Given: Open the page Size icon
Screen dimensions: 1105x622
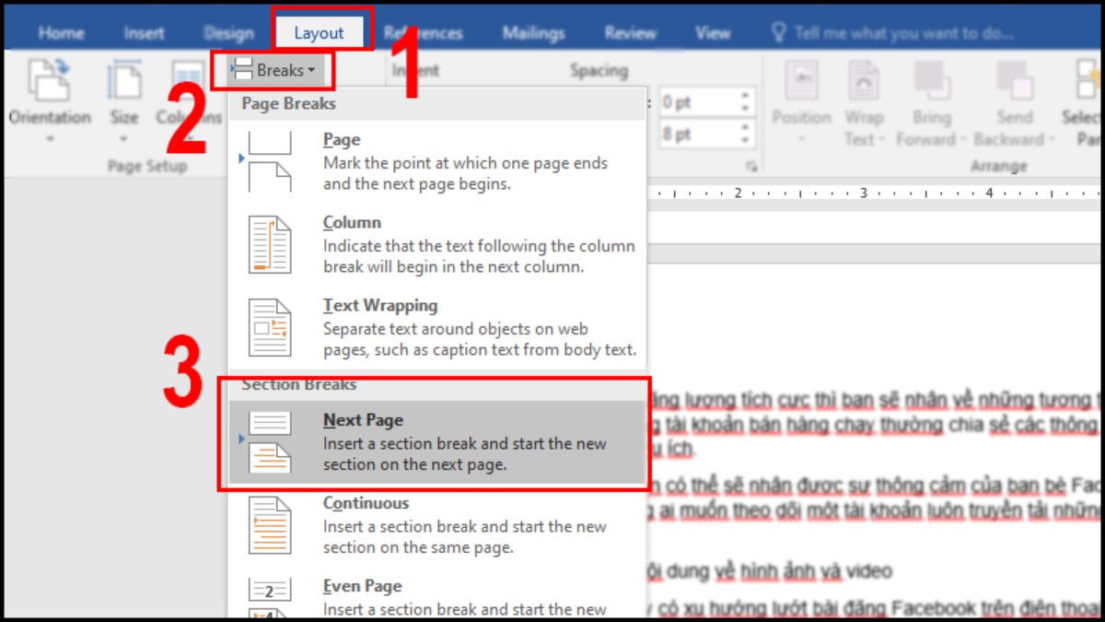Looking at the screenshot, I should pos(124,83).
